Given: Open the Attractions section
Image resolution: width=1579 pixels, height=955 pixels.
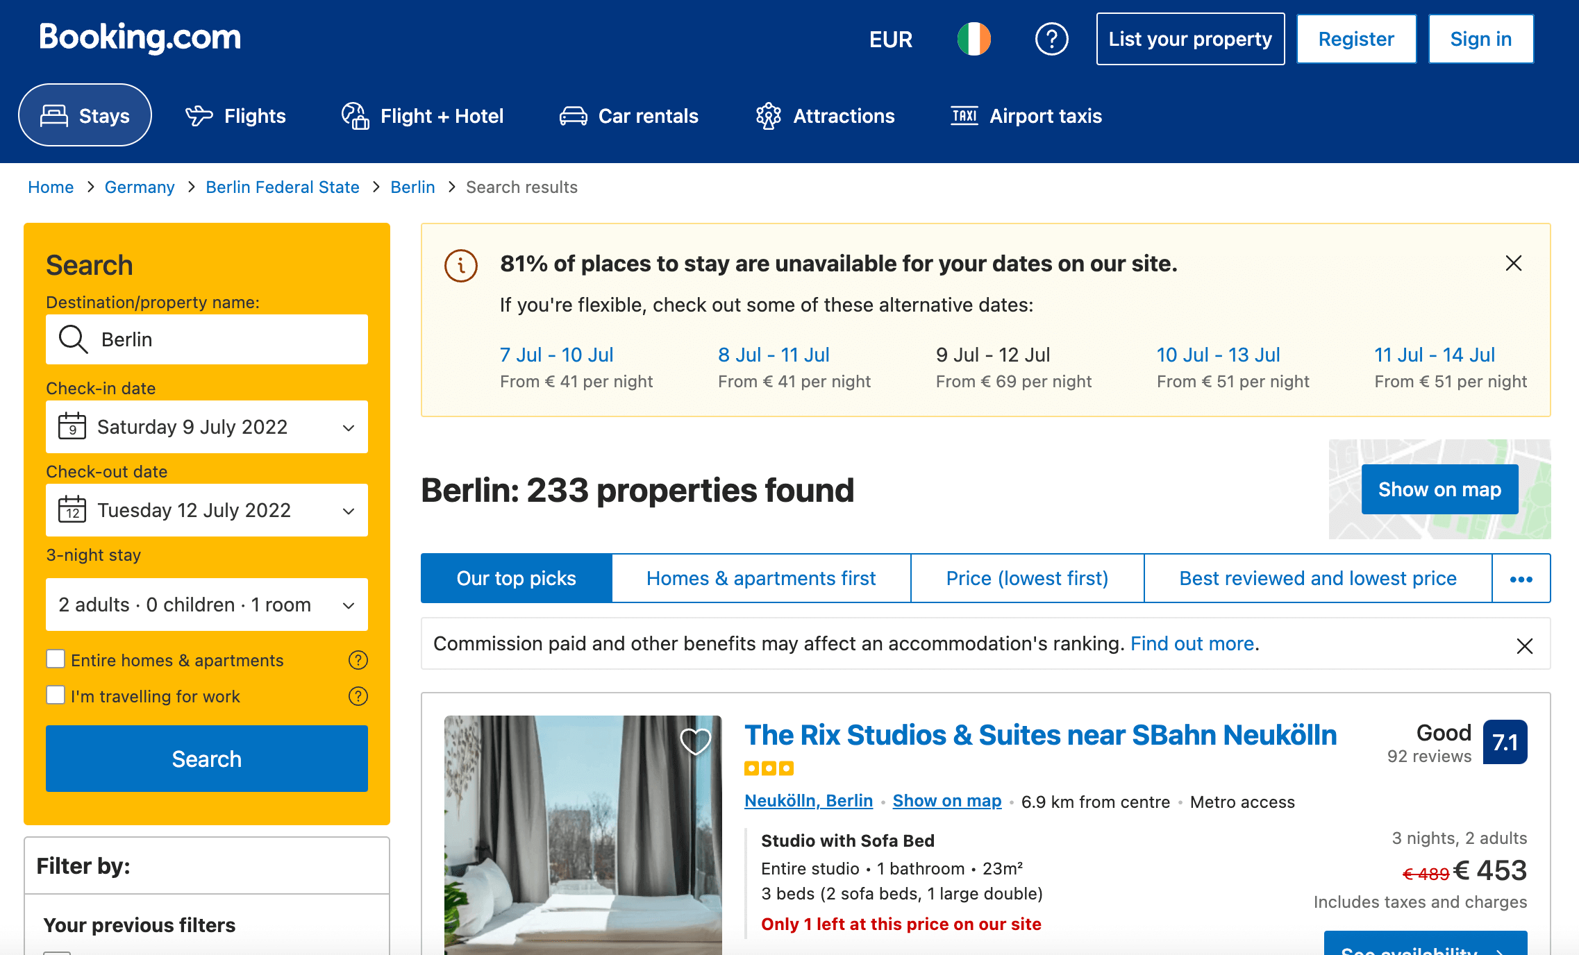Looking at the screenshot, I should pos(844,116).
